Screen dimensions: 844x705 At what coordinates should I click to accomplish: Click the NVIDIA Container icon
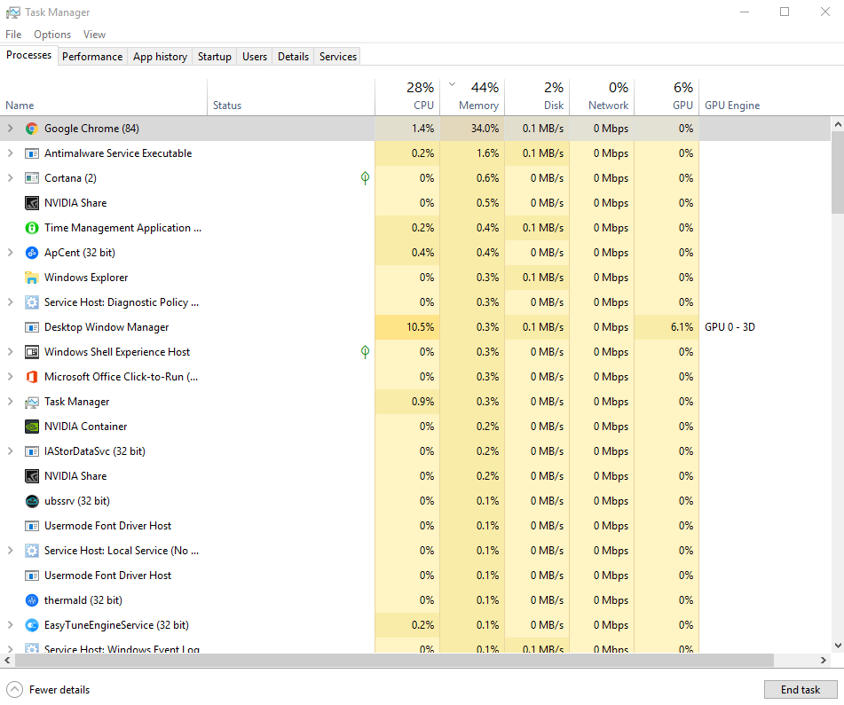[32, 427]
